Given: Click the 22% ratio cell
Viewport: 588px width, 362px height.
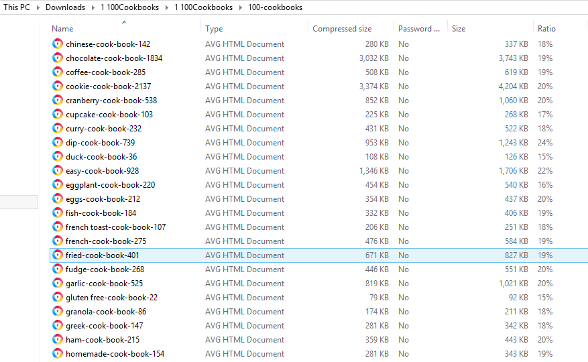Looking at the screenshot, I should (545, 171).
